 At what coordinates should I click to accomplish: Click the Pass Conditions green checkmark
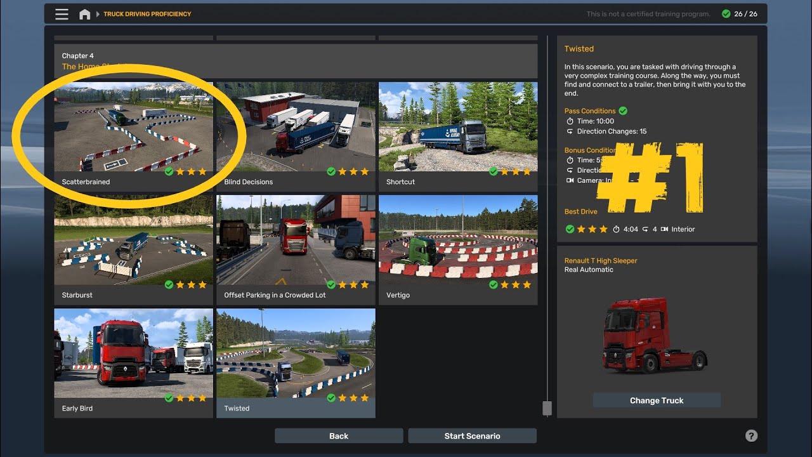pyautogui.click(x=623, y=111)
